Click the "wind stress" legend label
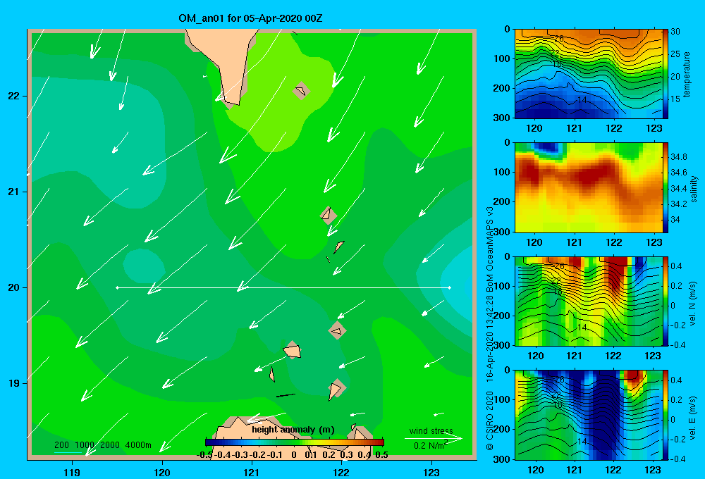705x479 pixels. click(x=431, y=431)
